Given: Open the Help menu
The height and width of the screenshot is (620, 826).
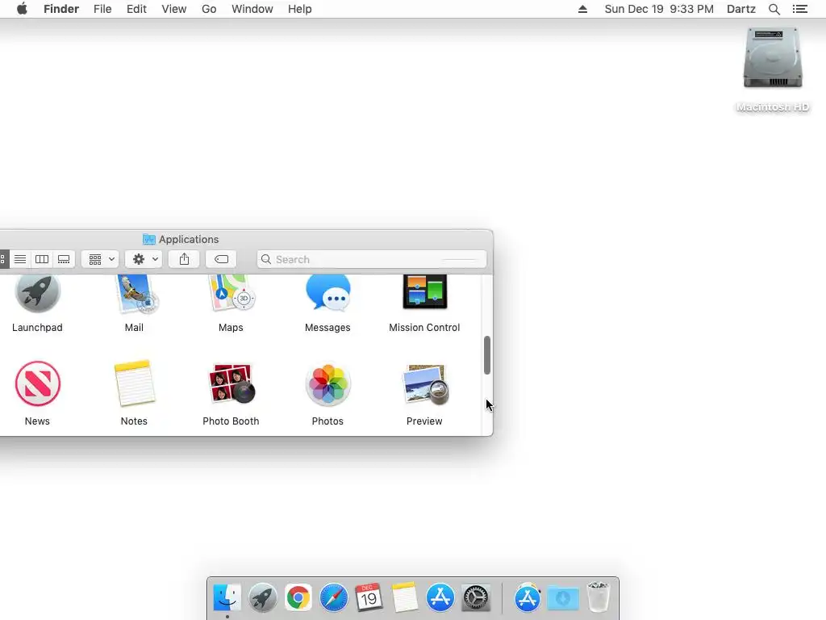Looking at the screenshot, I should 300,9.
